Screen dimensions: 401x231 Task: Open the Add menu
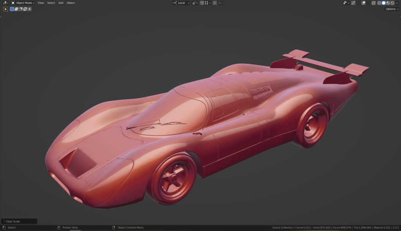point(61,3)
